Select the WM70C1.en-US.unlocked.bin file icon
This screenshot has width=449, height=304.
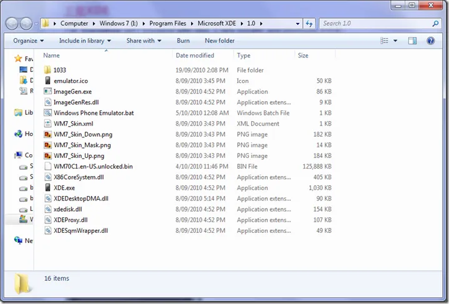(48, 166)
